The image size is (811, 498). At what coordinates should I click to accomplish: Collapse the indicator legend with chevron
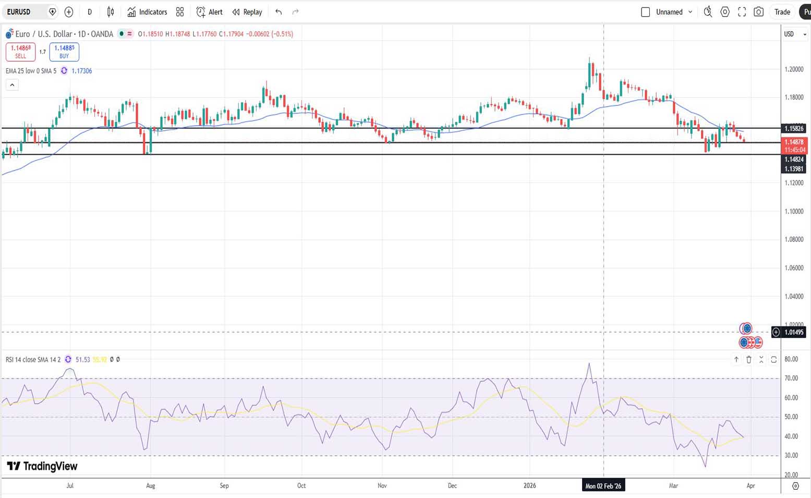click(x=12, y=84)
